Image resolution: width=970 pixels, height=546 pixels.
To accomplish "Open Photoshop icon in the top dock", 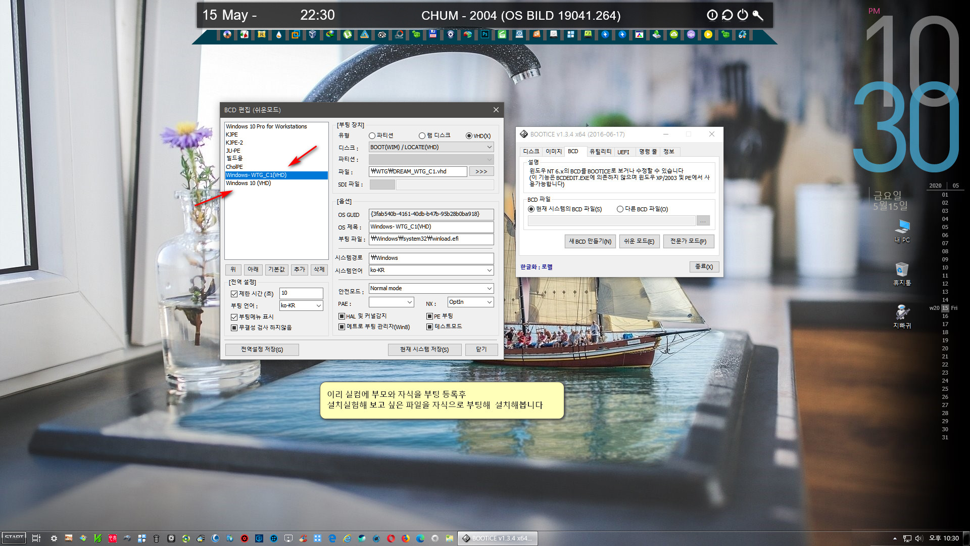I will 484,34.
